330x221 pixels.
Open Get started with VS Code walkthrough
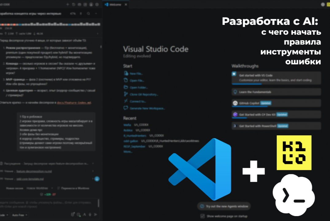276,78
